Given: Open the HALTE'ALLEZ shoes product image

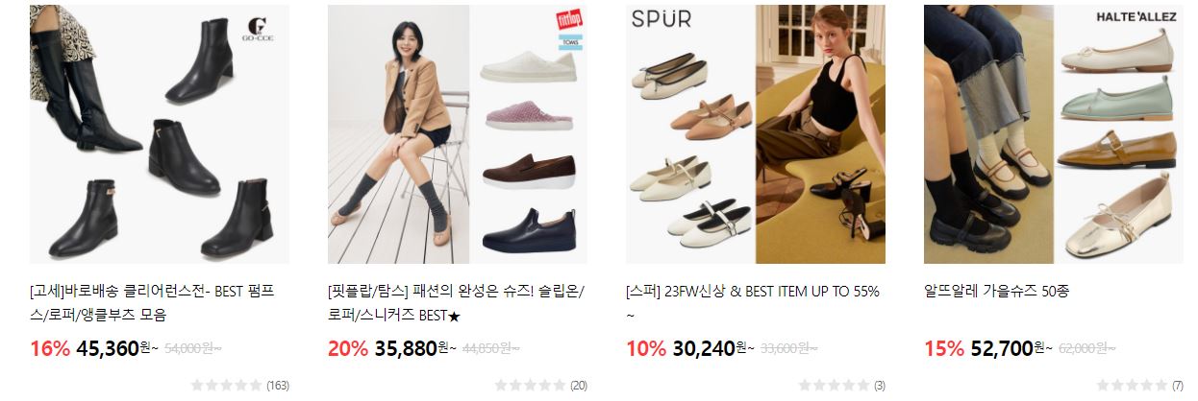Looking at the screenshot, I should click(1054, 134).
